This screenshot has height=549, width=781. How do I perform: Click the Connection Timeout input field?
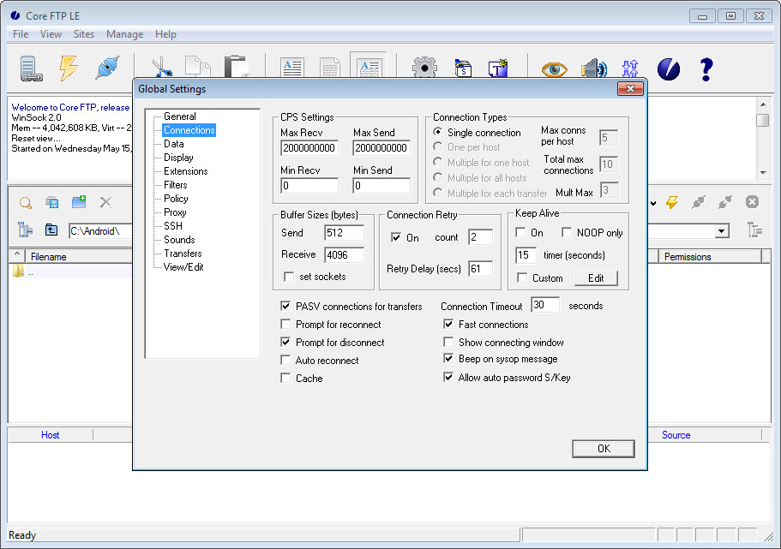click(545, 305)
